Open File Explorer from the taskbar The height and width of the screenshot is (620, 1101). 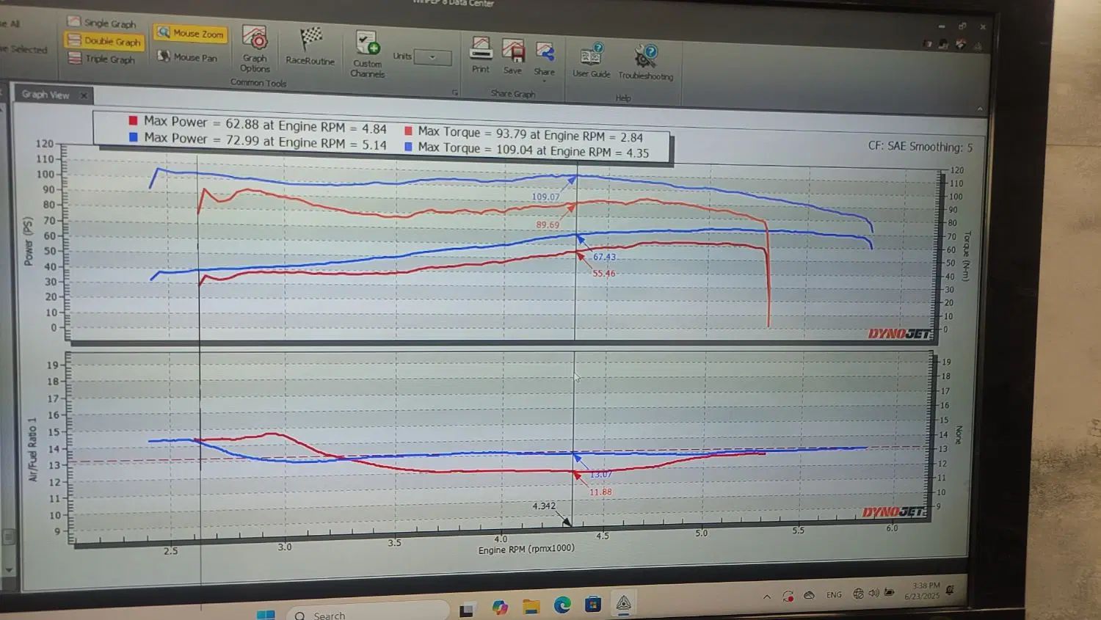[x=531, y=606]
